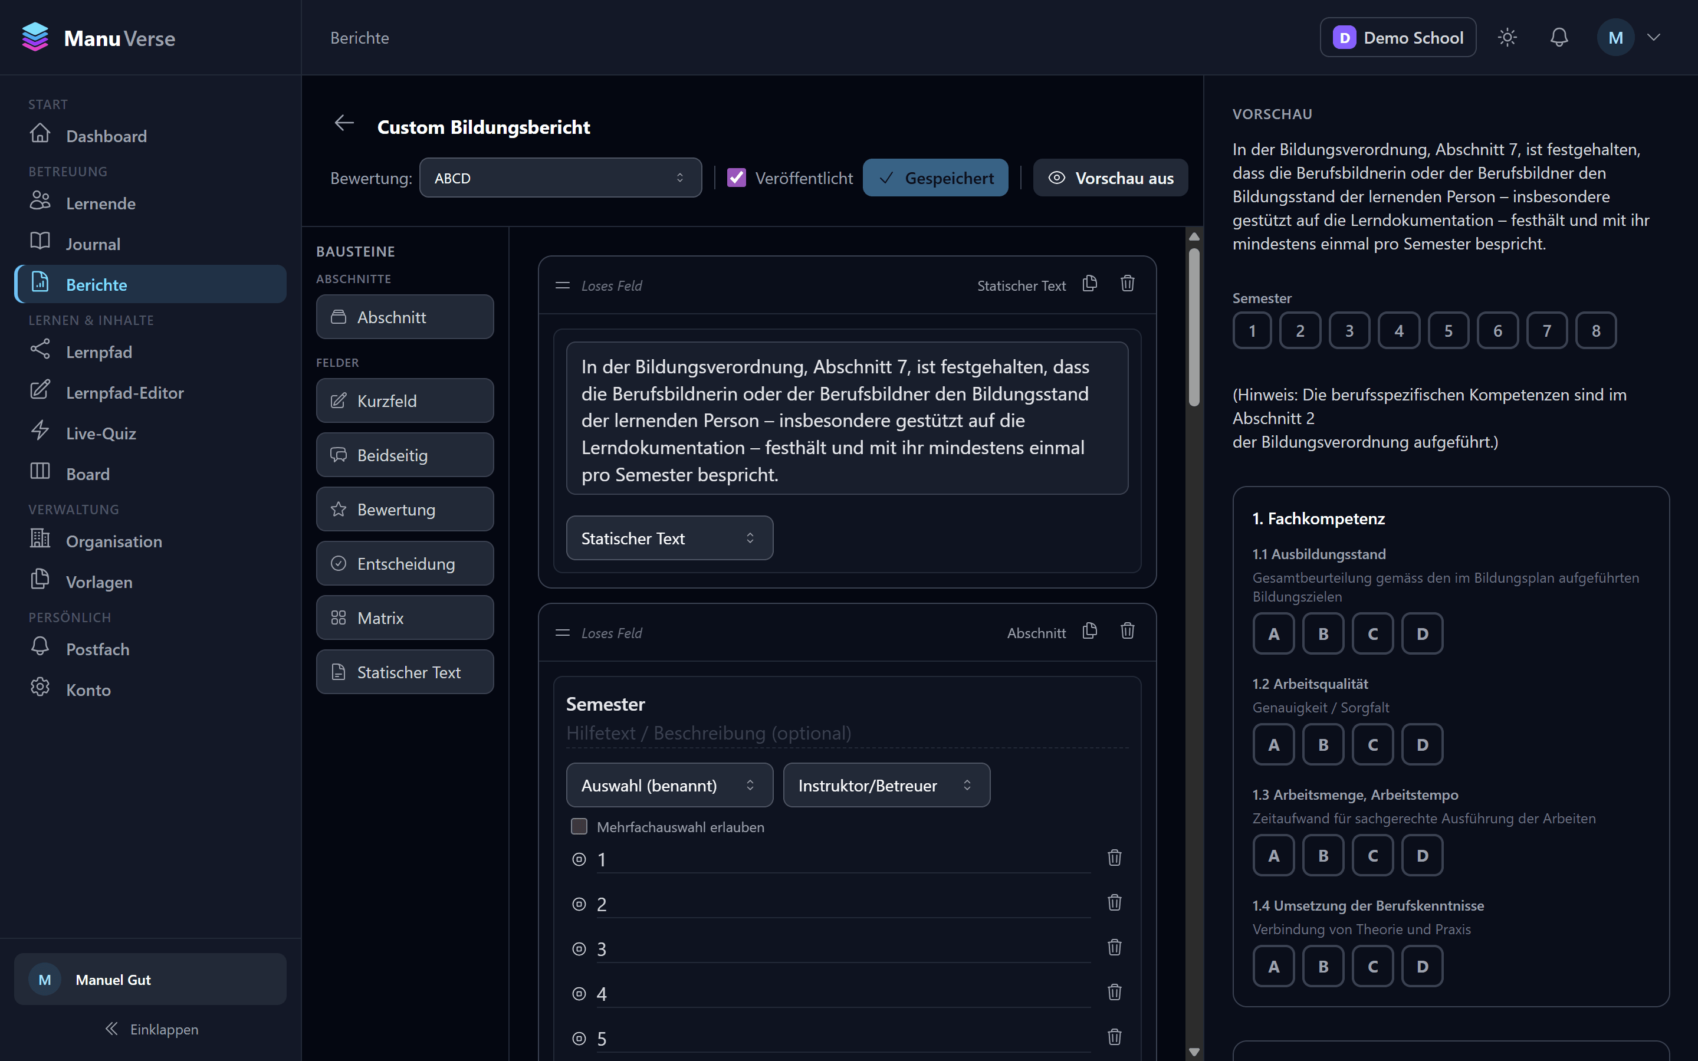This screenshot has height=1061, width=1698.
Task: Edit the Semester section title field
Action: coord(847,704)
